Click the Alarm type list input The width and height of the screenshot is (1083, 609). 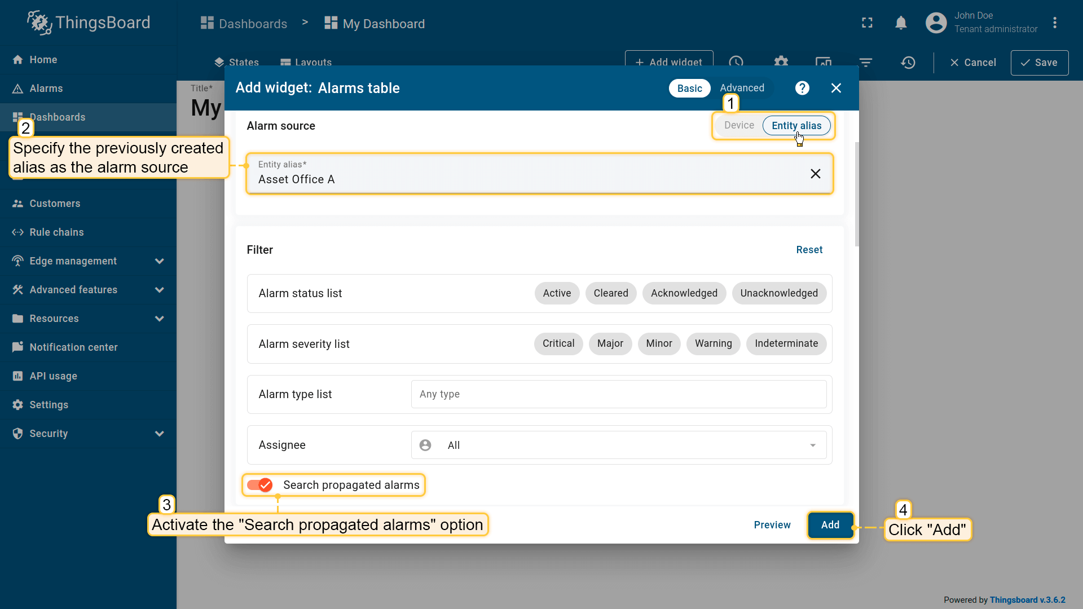coord(619,394)
